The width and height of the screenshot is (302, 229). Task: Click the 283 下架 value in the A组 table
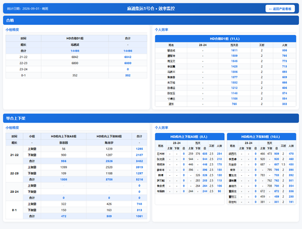[198, 181]
